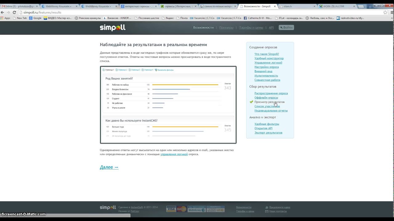Open the Catherine B-VI Facebook bookmark
Screen dimensions: 394x221
(258, 18)
